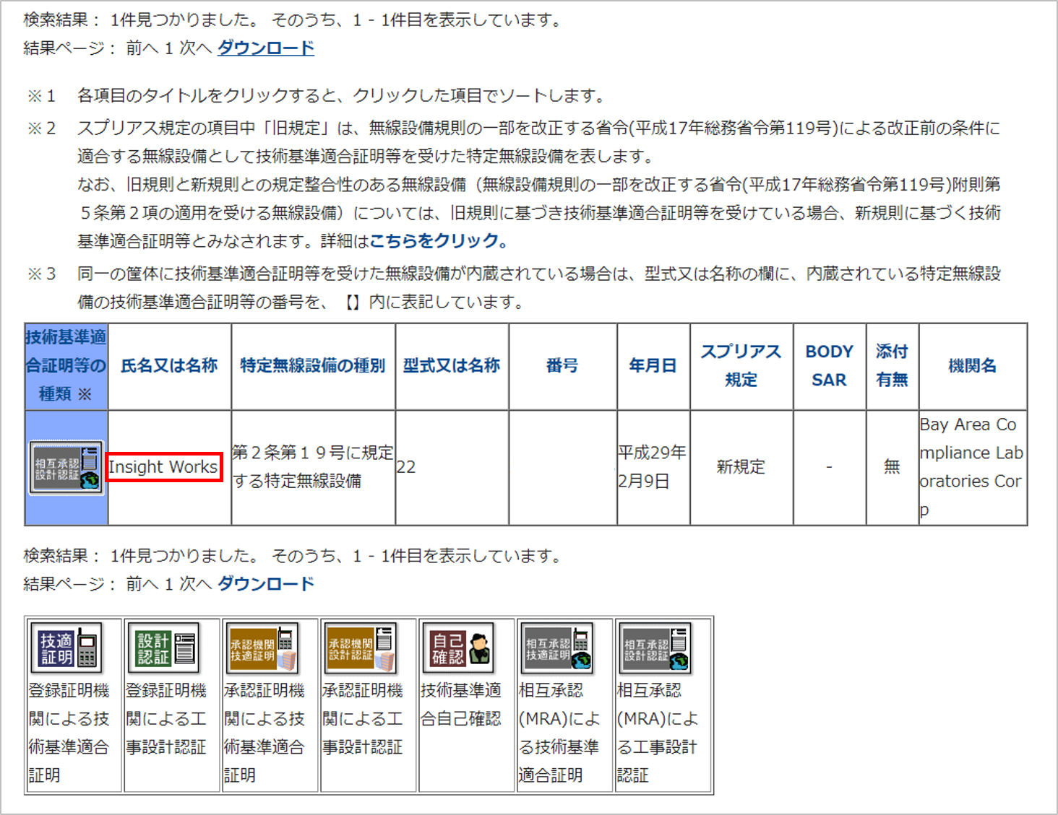1058x815 pixels.
Task: Sort by 添付有無 column header
Action: pos(892,365)
